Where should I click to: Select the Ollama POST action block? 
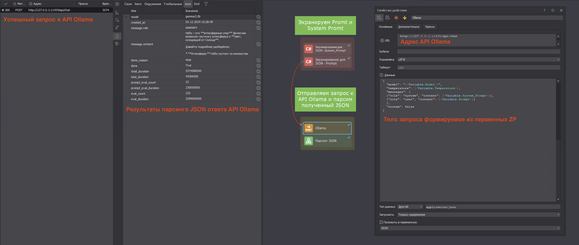point(327,128)
